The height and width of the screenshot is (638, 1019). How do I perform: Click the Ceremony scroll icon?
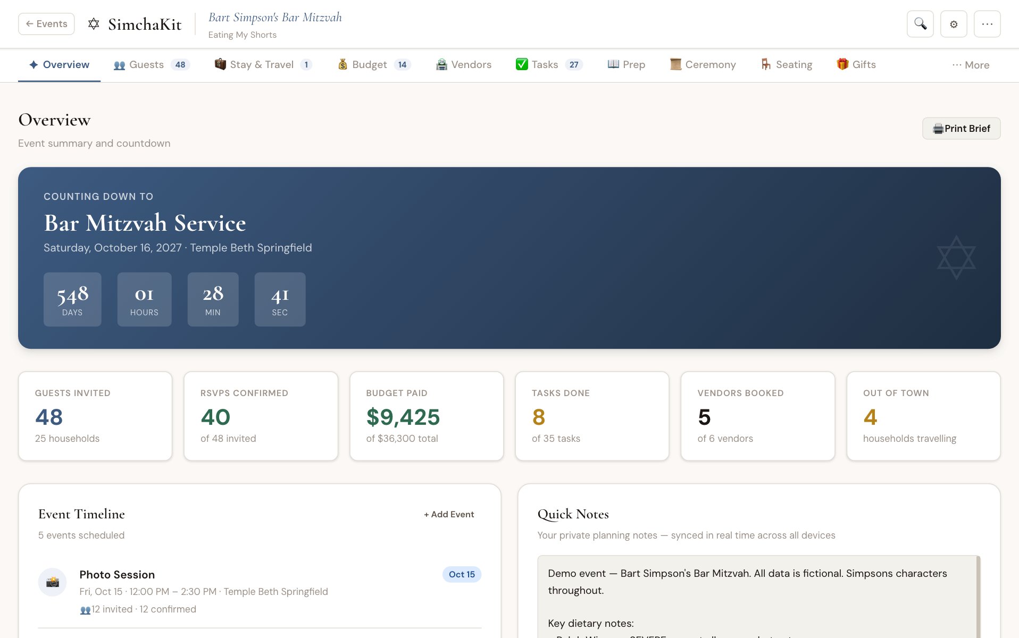[675, 64]
